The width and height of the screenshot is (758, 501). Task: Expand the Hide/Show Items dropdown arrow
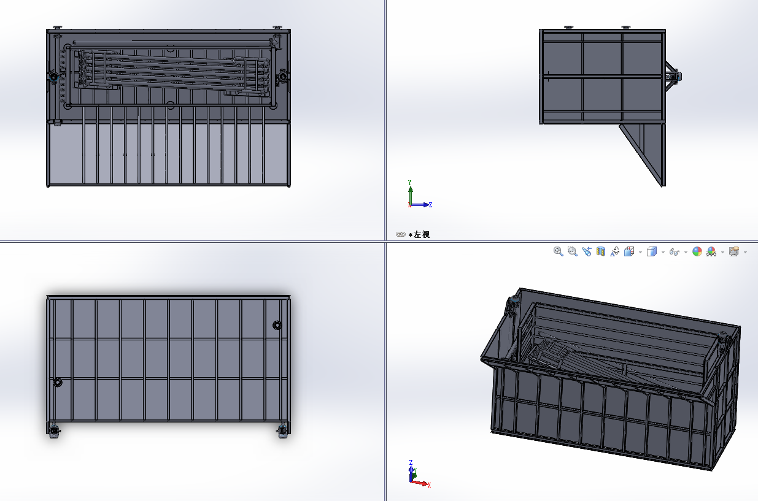click(x=686, y=252)
